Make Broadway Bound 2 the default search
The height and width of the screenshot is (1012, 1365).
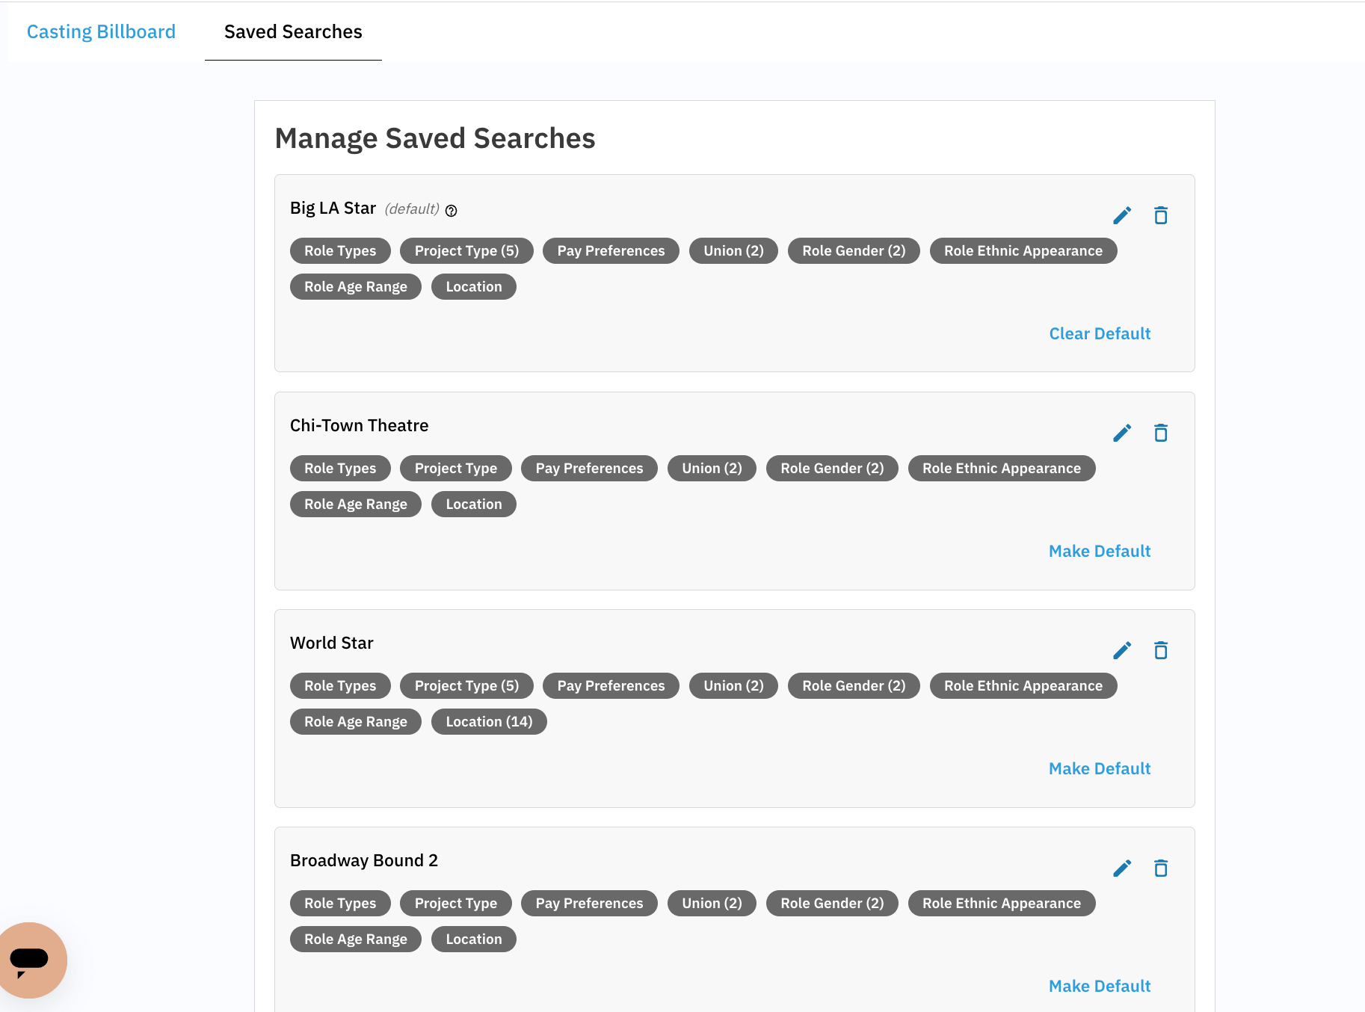coord(1100,986)
